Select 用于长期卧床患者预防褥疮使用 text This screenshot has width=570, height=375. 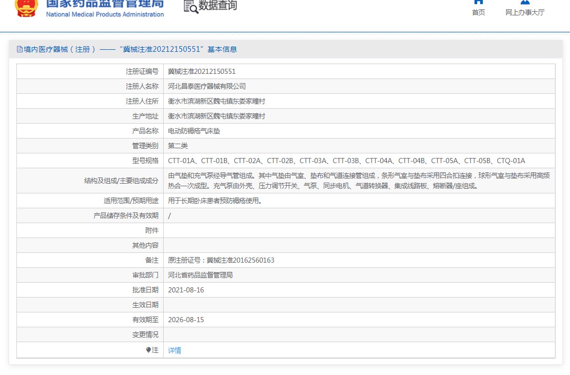coord(215,201)
